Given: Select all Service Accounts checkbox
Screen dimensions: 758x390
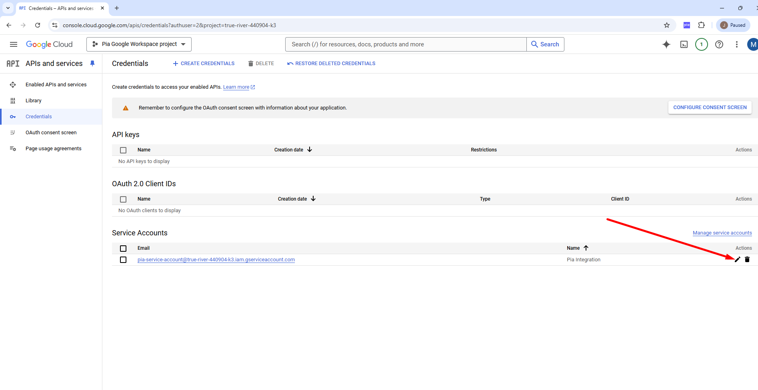Looking at the screenshot, I should pyautogui.click(x=123, y=249).
